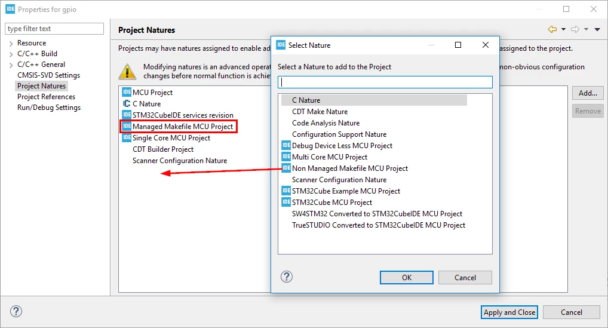Click the type filter text field
This screenshot has width=608, height=328.
click(54, 29)
